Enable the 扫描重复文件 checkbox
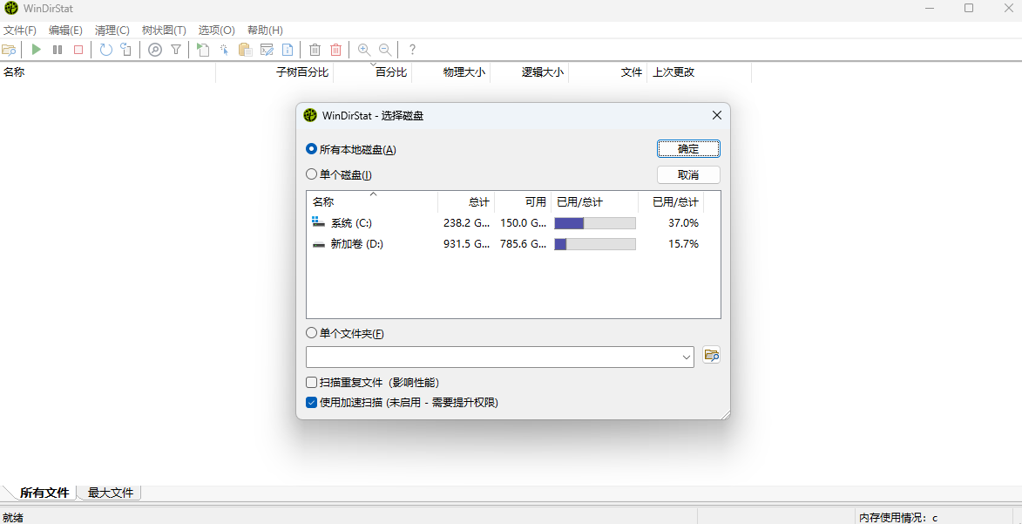1022x524 pixels. click(312, 382)
